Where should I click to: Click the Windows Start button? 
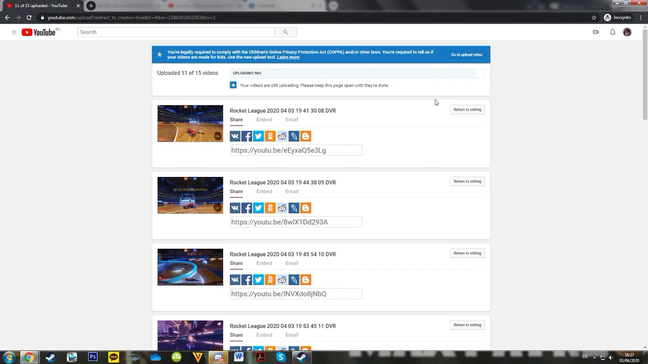pos(9,357)
